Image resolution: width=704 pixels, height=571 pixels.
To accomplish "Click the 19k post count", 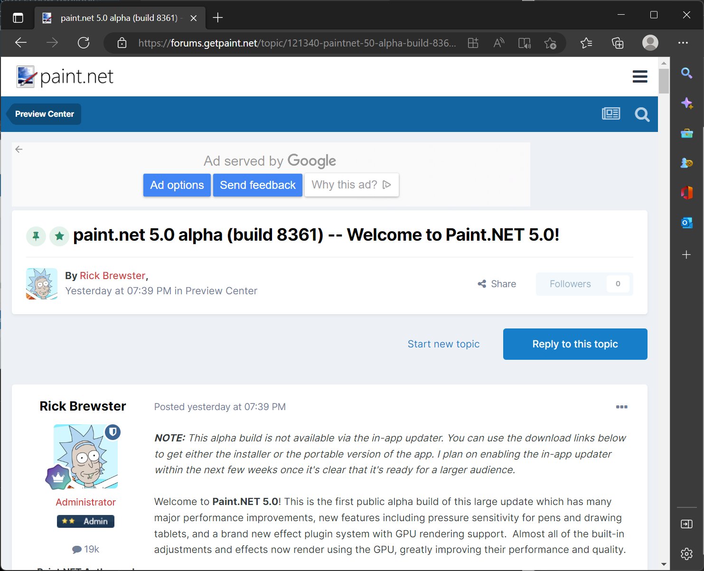I will point(85,549).
